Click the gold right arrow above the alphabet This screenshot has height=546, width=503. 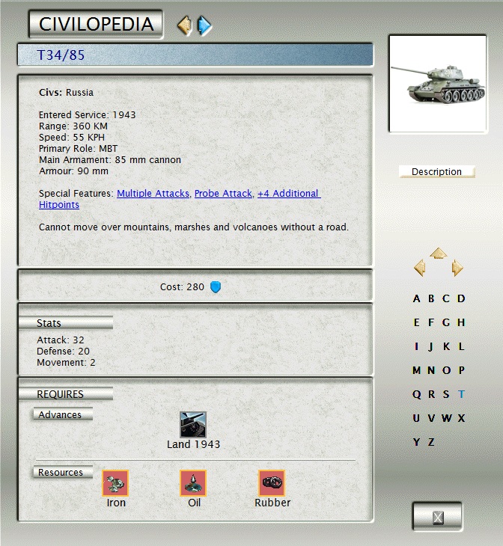click(457, 268)
